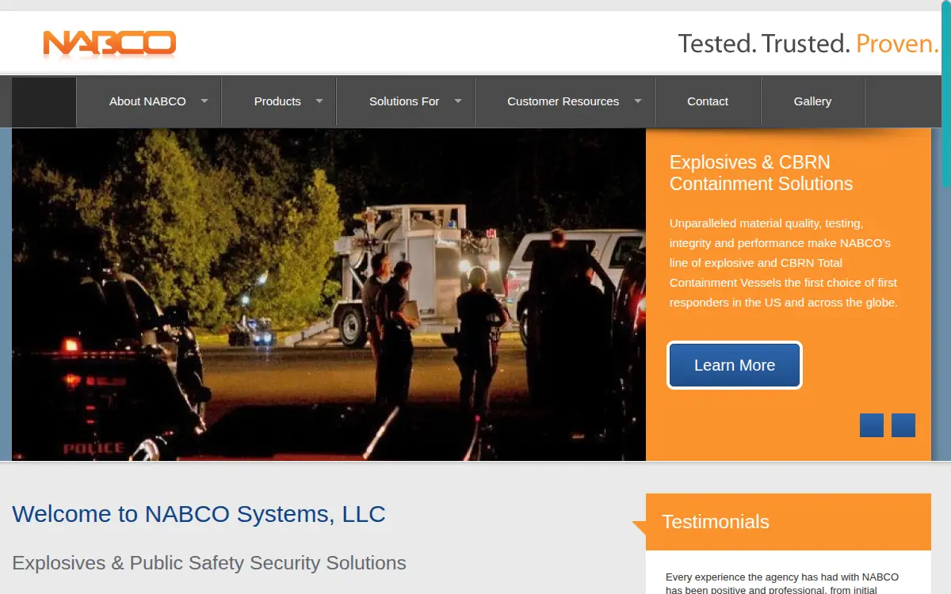951x594 pixels.
Task: Click the Unparalleled material quality paragraph
Action: pyautogui.click(x=784, y=262)
